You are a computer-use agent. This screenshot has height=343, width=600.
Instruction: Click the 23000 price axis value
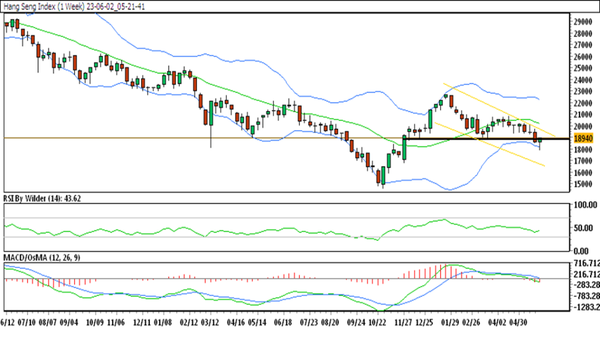(x=583, y=91)
